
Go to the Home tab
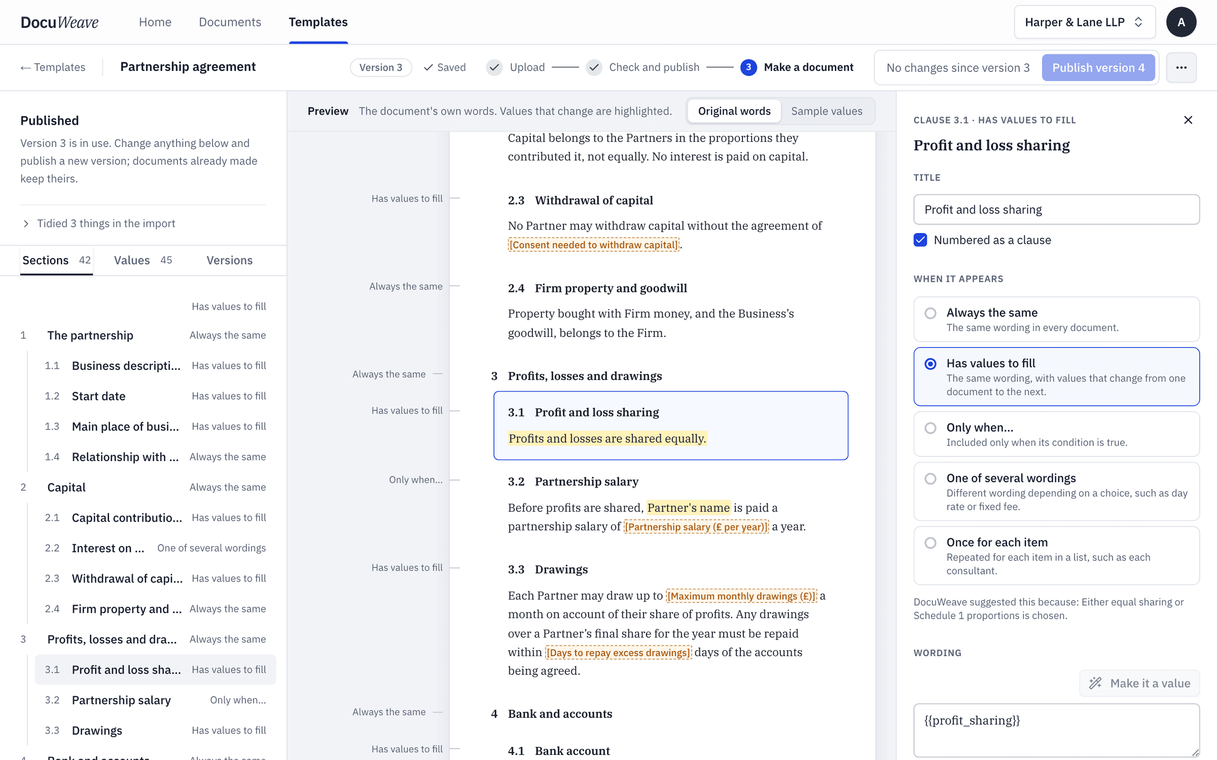(155, 22)
